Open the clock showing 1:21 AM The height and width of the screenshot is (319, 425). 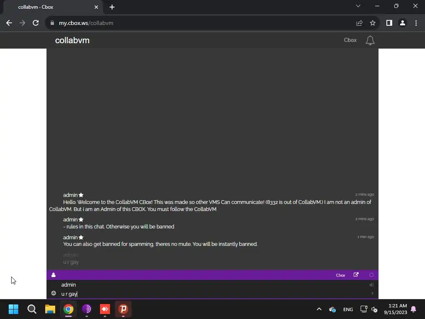coord(396,309)
